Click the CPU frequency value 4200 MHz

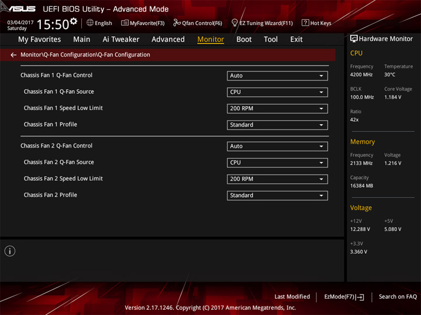click(361, 75)
